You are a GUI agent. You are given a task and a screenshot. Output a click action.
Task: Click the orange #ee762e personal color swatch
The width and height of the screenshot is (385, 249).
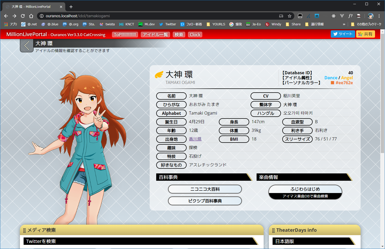tap(332, 83)
